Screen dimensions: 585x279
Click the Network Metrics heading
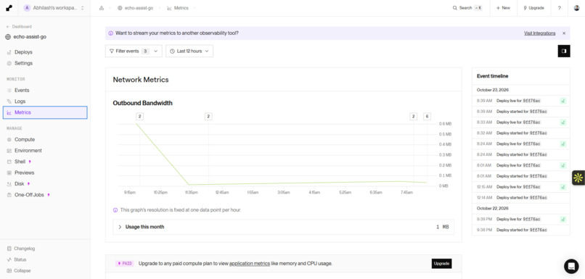[141, 80]
